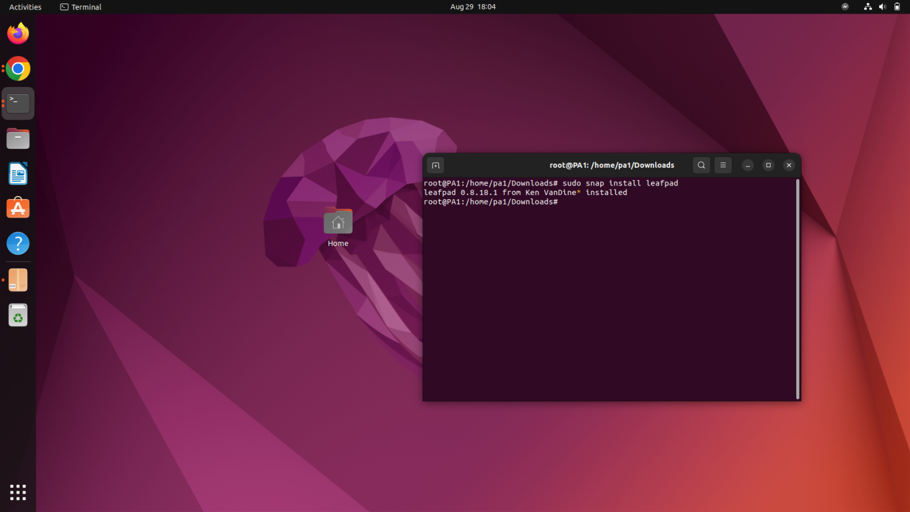Open the terminal hamburger menu

coord(723,165)
